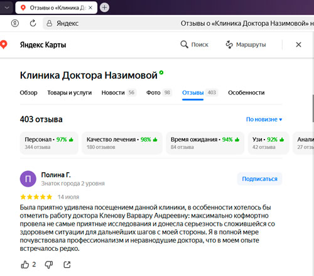
Task: Filter reviews by Время ожидания
Action: [205, 143]
